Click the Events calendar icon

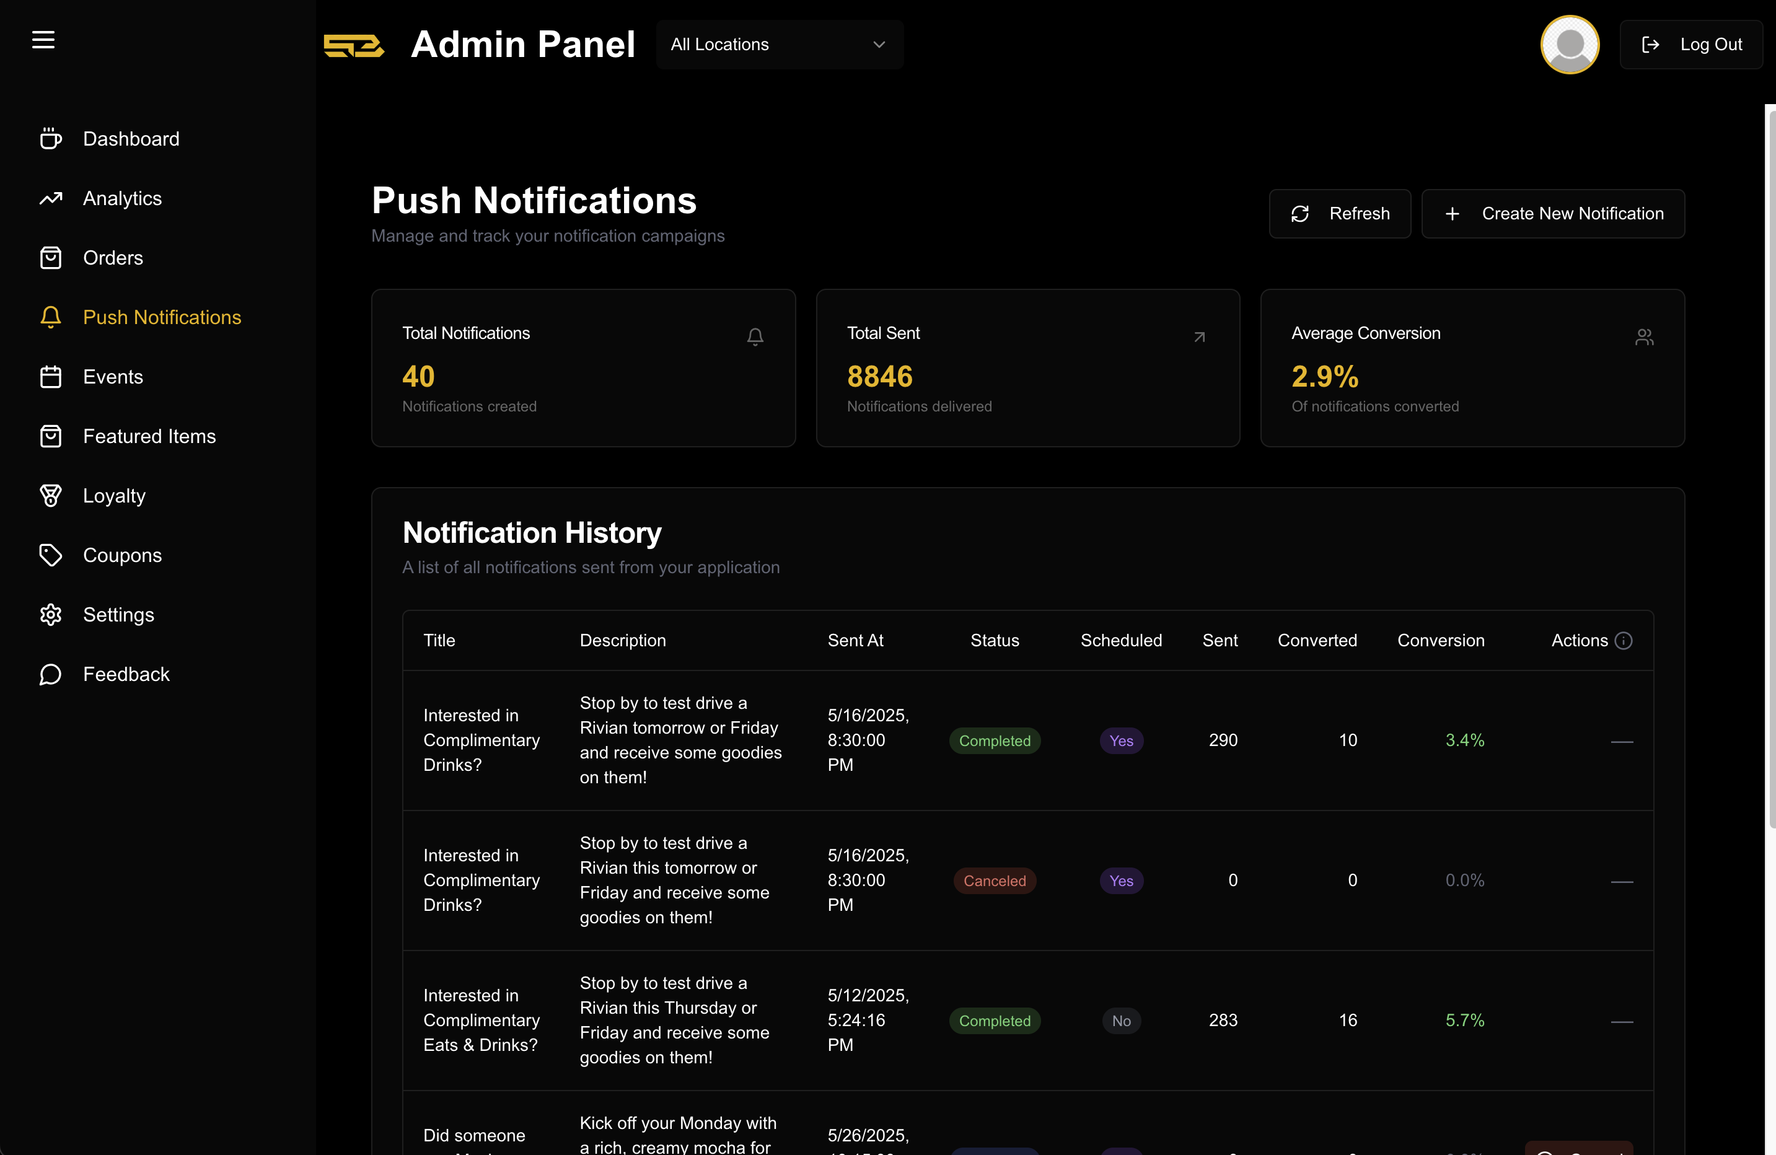tap(51, 377)
